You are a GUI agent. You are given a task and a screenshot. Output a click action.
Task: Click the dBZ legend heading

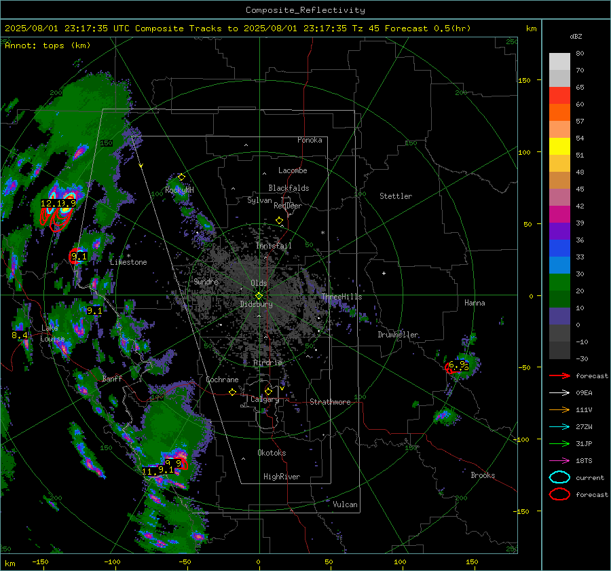tap(576, 37)
